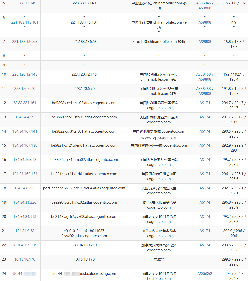Open IP link 154.54.165.78
This screenshot has height=281, width=248.
(x=25, y=160)
